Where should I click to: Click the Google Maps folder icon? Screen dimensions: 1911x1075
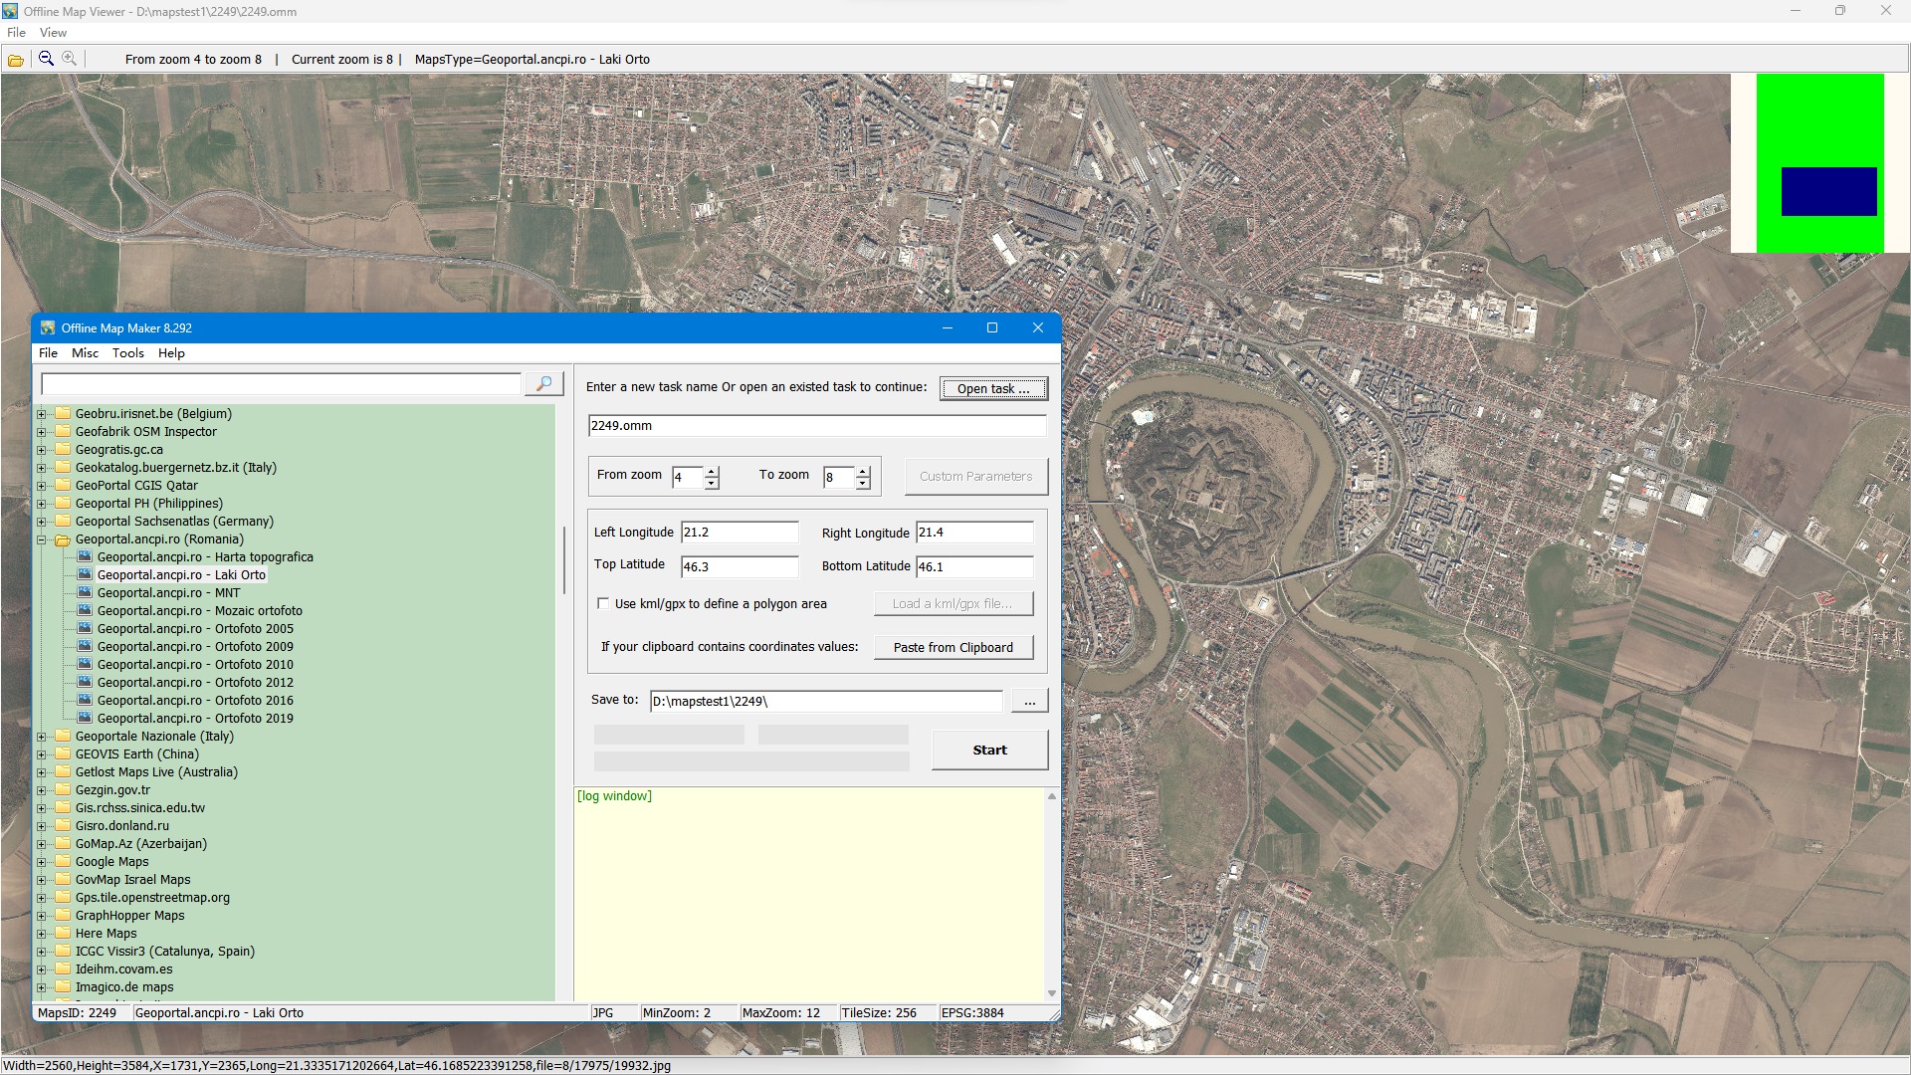[x=63, y=862]
